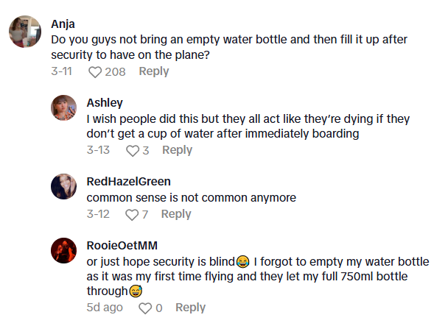Click the 5d ago timestamp
Viewport: 448px width, 326px height.
(105, 308)
